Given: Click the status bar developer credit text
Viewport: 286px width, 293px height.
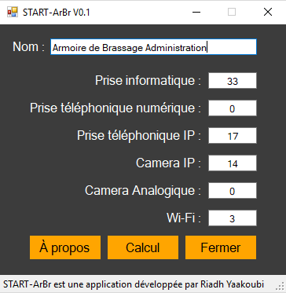Looking at the screenshot, I should (134, 284).
